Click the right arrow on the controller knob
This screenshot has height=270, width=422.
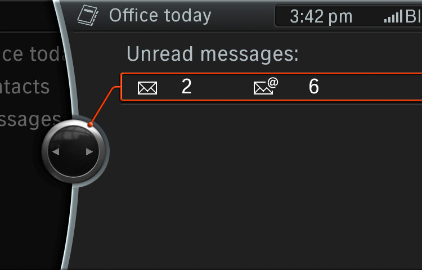point(89,152)
